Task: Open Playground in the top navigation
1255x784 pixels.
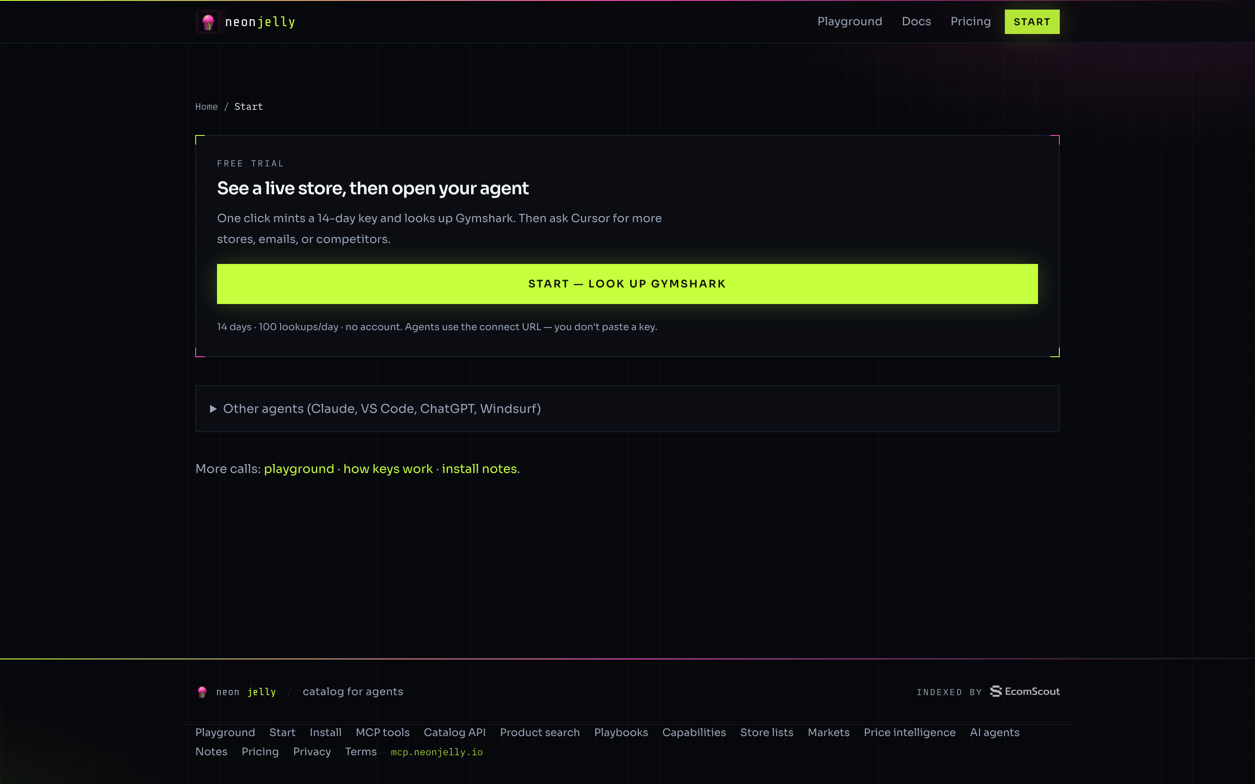Action: click(849, 21)
